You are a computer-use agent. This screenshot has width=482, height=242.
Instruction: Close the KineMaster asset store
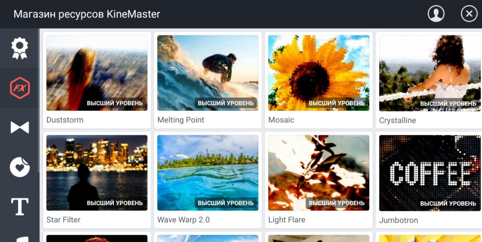(x=469, y=14)
